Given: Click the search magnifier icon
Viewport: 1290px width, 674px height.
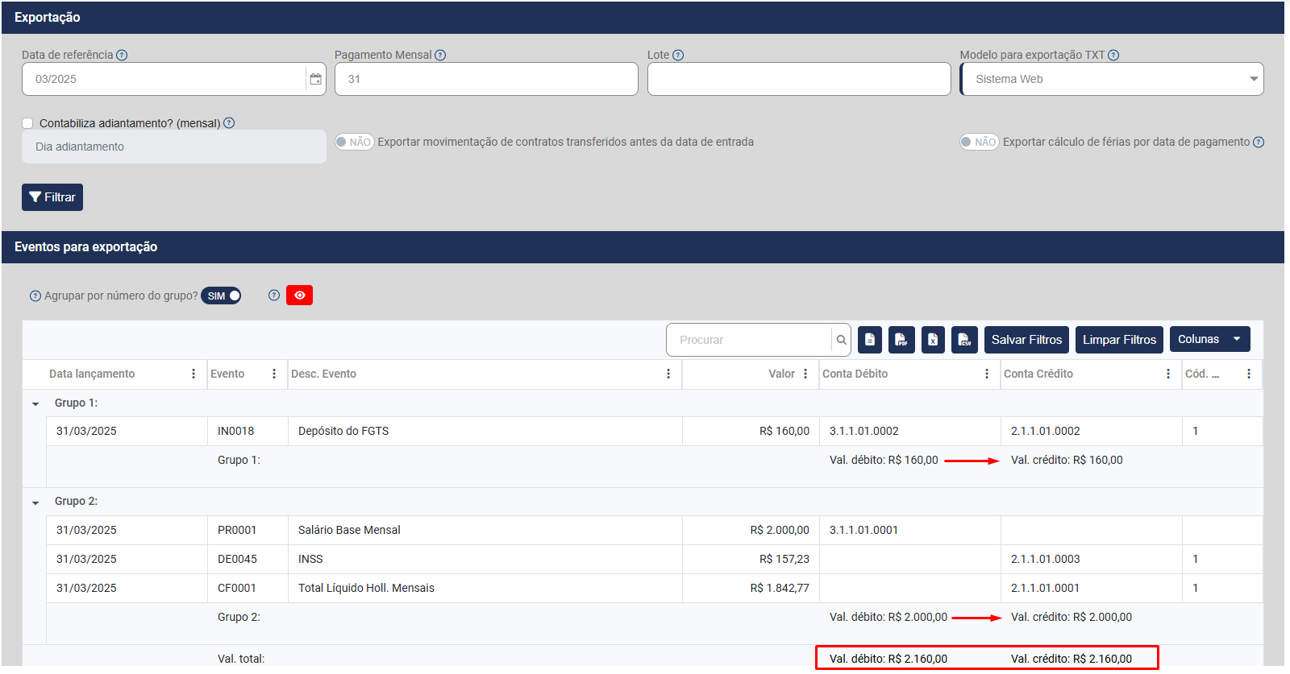Looking at the screenshot, I should [841, 340].
